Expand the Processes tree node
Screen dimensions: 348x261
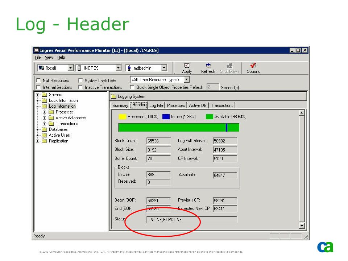[44, 112]
